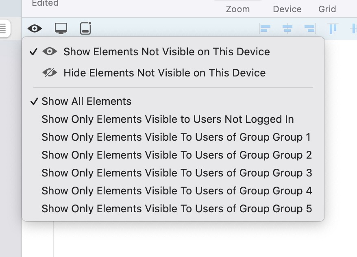Select the desktop monitor device icon
357x257 pixels.
pos(61,28)
